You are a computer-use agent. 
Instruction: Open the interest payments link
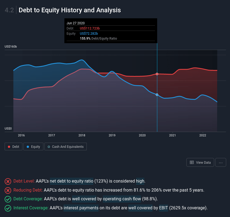81,208
